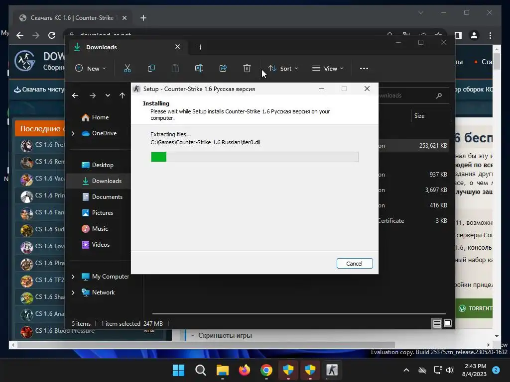Viewport: 510px width, 382px height.
Task: Go forward in File Explorer navigation
Action: tap(92, 95)
